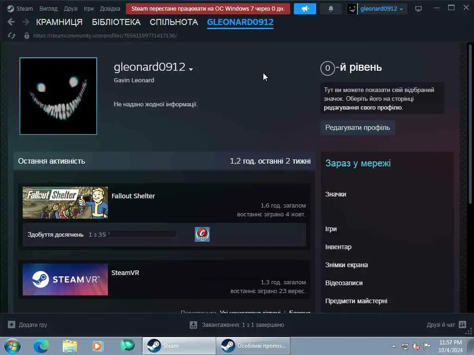
Task: Open the Завантаження: 1 з 1 завершено status
Action: point(243,325)
